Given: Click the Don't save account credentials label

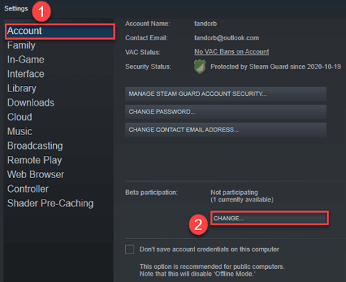Looking at the screenshot, I should click(209, 249).
